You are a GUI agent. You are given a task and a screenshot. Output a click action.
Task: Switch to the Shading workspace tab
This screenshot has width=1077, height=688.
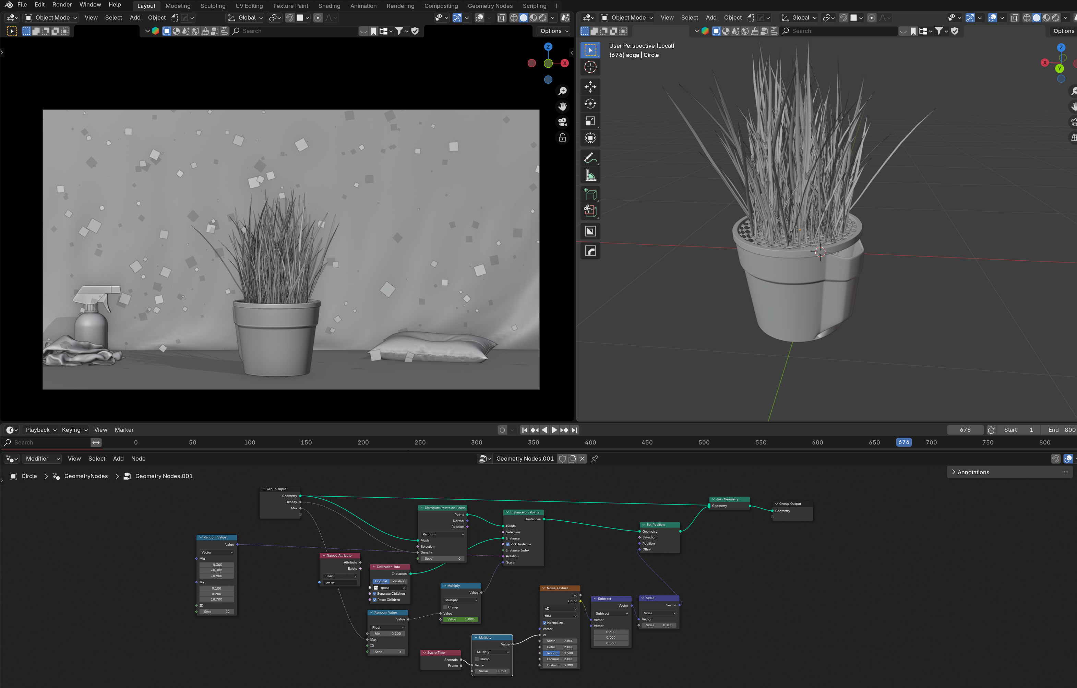(x=329, y=6)
